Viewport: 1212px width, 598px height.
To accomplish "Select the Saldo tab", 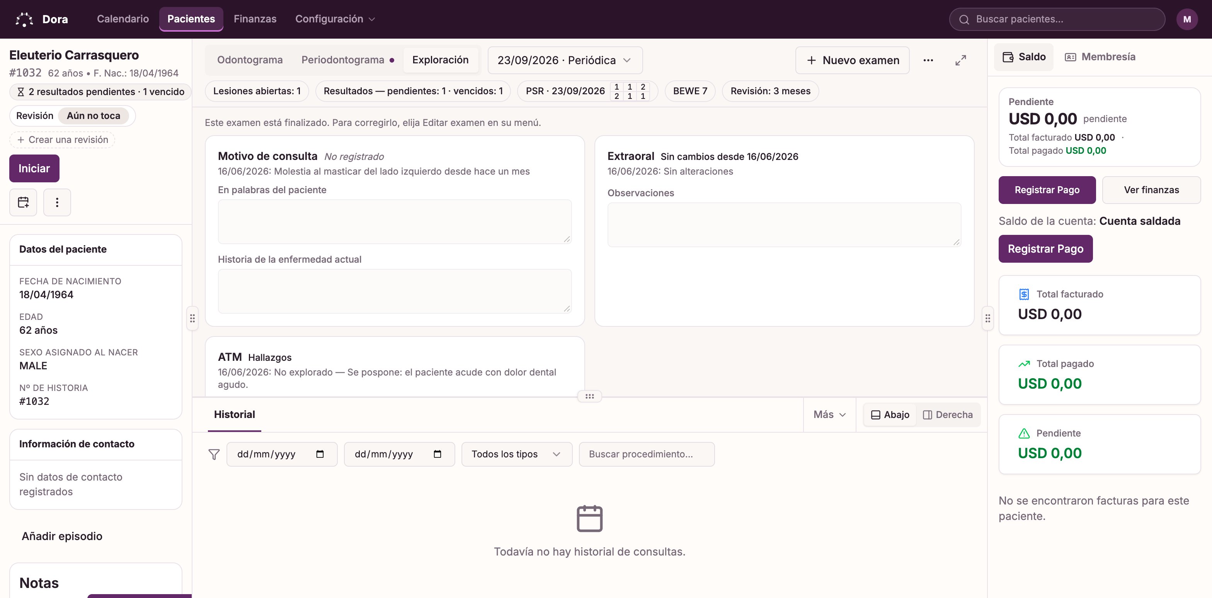I will [x=1023, y=57].
